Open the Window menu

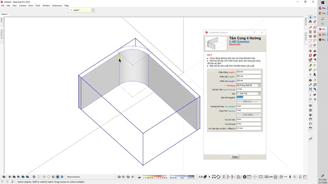[46, 6]
